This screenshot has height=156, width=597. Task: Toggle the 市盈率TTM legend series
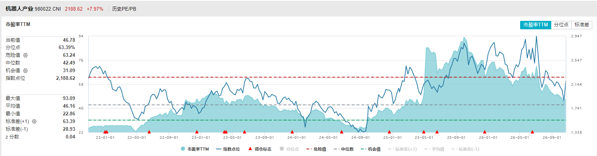(195, 149)
